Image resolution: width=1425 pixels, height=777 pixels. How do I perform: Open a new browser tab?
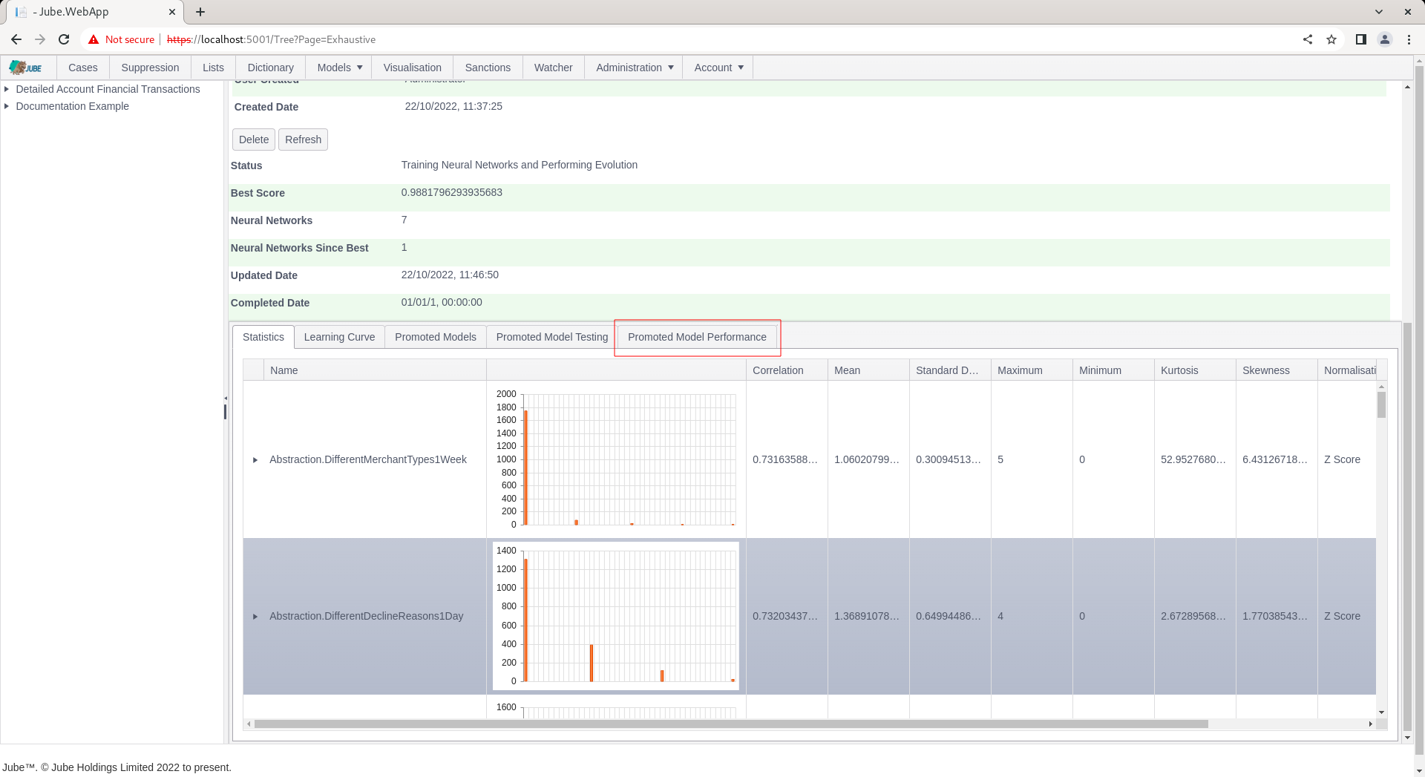click(200, 12)
